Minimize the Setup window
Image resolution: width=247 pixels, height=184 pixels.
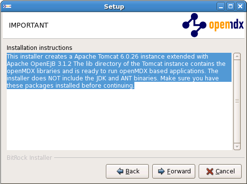[221, 7]
